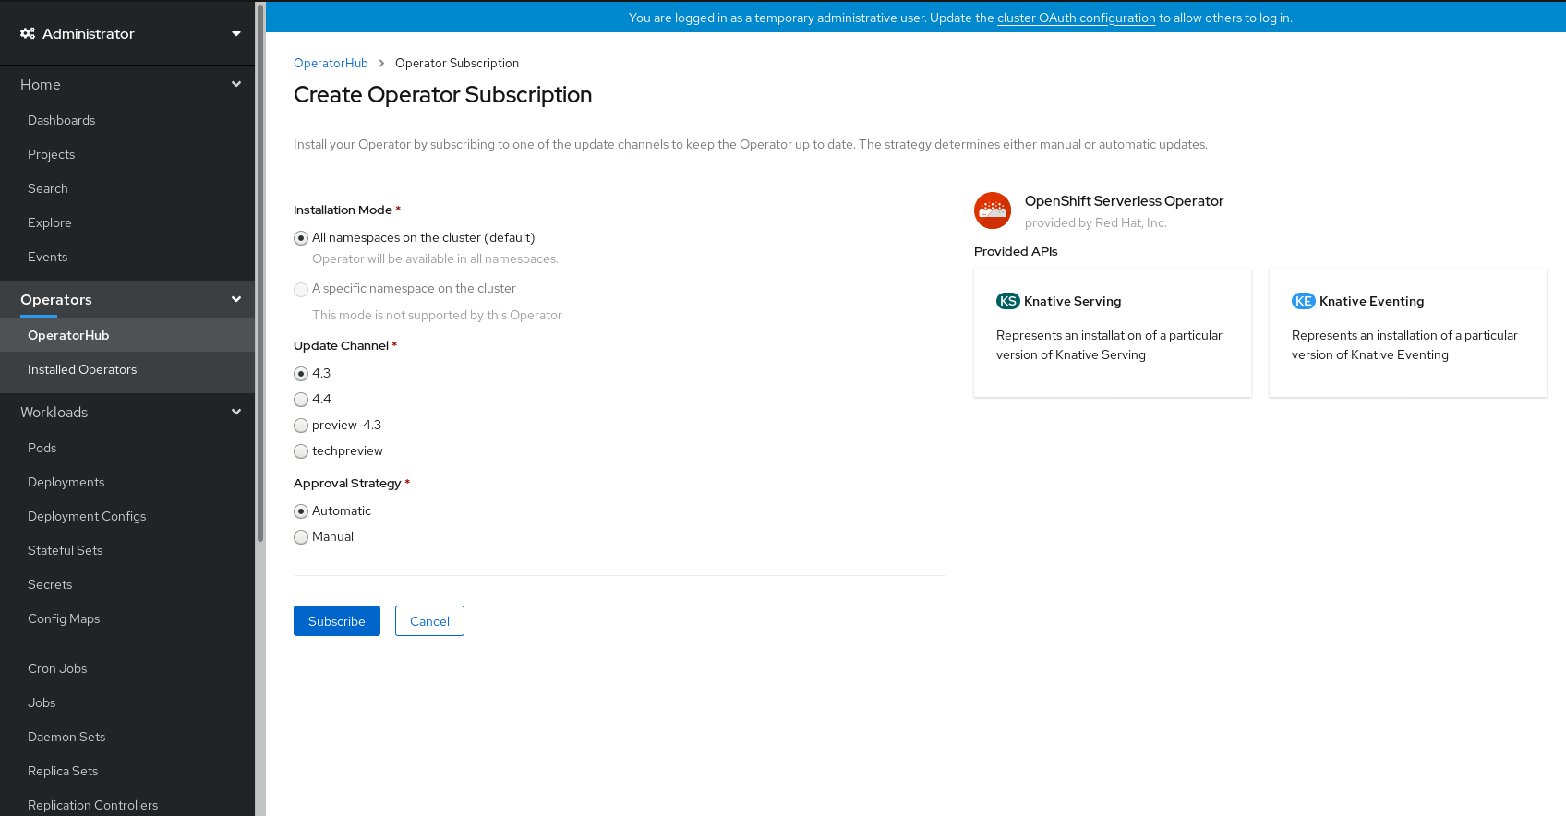Select A specific namespace radio button
Image resolution: width=1566 pixels, height=816 pixels.
pyautogui.click(x=301, y=290)
